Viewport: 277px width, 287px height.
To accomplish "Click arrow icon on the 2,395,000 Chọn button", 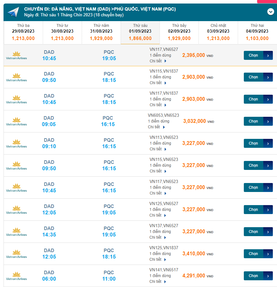I will pyautogui.click(x=268, y=55).
